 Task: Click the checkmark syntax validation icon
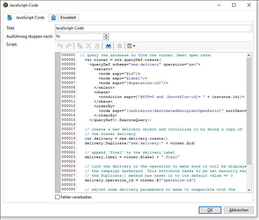click(119, 46)
